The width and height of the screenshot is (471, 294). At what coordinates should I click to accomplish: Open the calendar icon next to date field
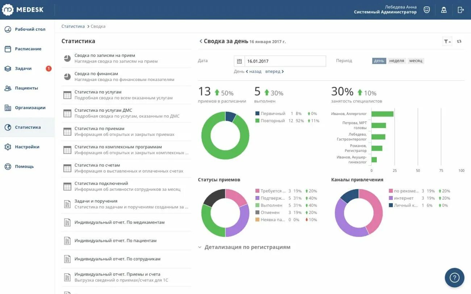pyautogui.click(x=239, y=61)
